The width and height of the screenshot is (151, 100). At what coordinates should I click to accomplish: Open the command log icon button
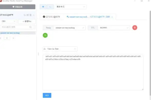[50, 7]
